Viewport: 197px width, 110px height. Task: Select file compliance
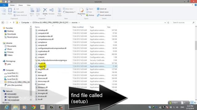(x=42, y=42)
